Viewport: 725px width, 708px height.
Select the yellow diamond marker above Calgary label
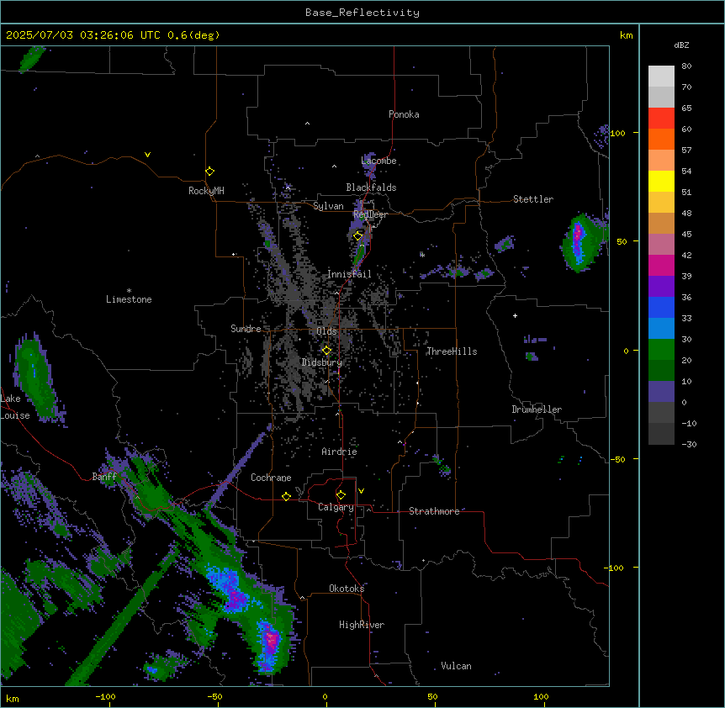(x=341, y=495)
